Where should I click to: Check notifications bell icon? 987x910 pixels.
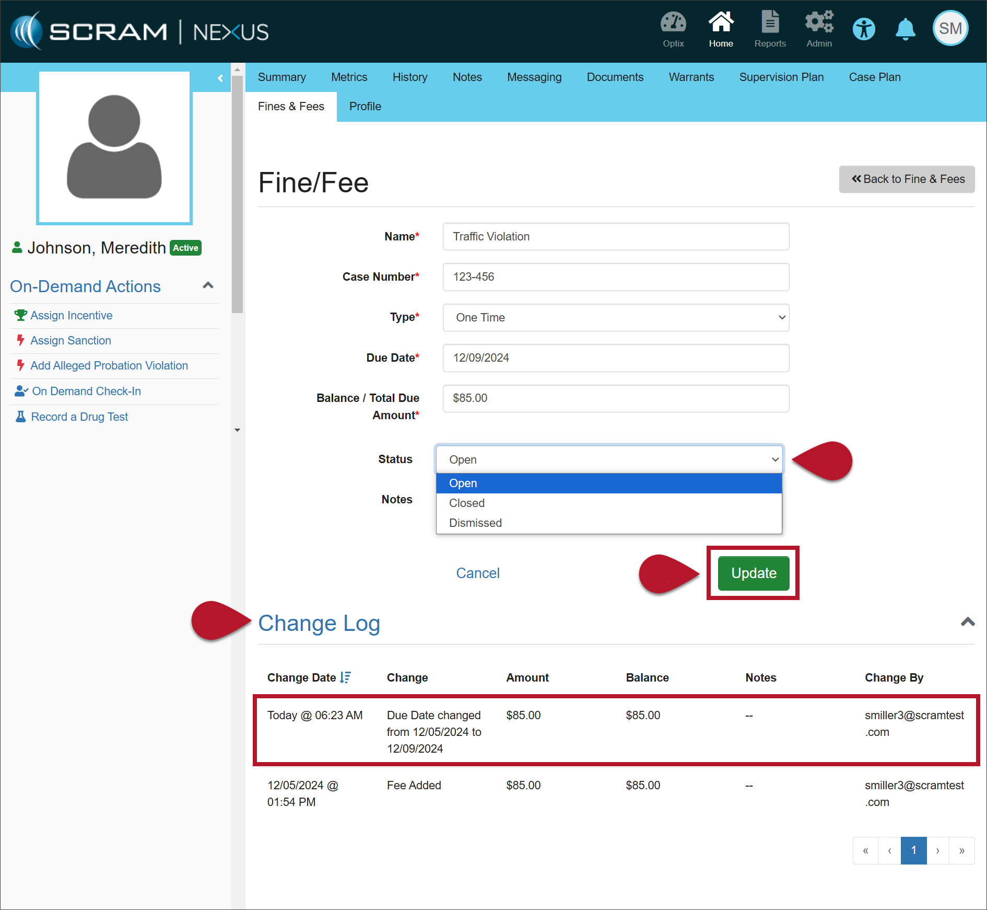point(906,29)
